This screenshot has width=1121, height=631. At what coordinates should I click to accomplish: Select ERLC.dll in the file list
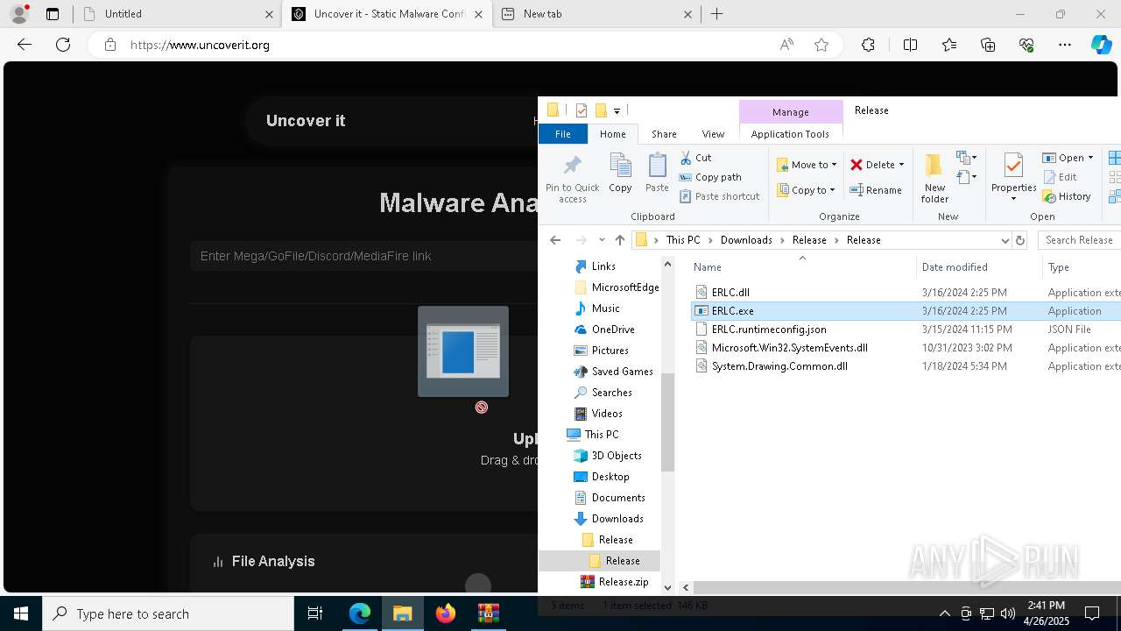730,293
